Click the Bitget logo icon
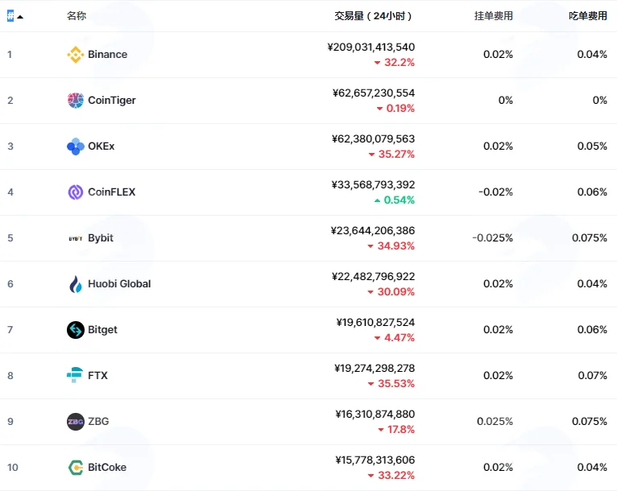Screen dimensions: 617x491 (x=75, y=330)
